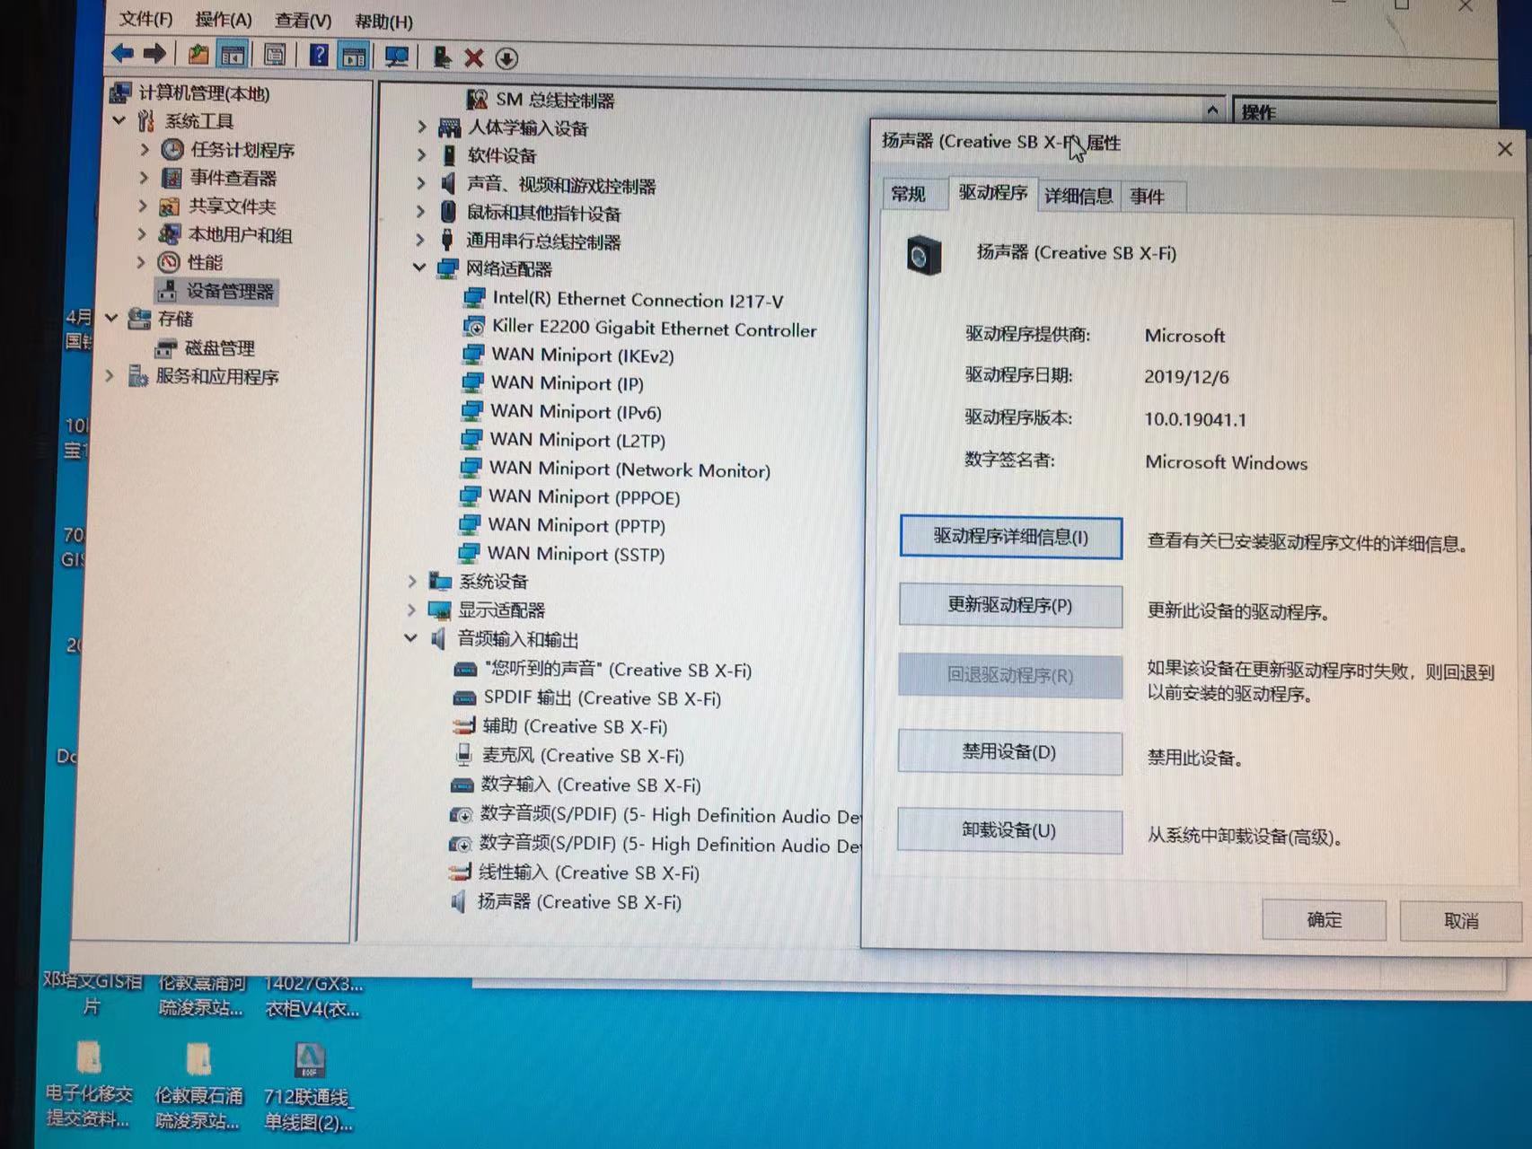Viewport: 1532px width, 1149px height.
Task: Click SM 总线控制器 device icon
Action: point(477,99)
